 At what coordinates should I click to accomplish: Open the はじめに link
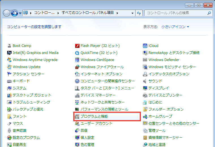(x=155, y=102)
